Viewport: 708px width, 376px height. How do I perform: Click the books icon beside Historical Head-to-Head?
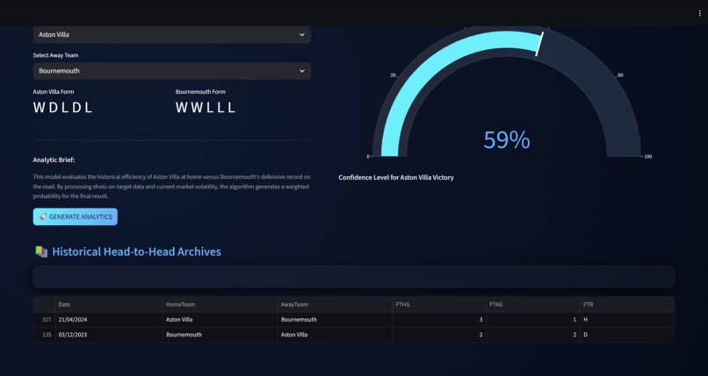pos(41,252)
